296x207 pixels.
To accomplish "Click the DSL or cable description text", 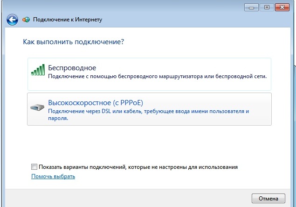I will 148,112.
